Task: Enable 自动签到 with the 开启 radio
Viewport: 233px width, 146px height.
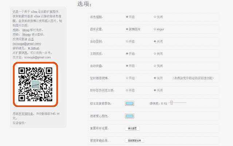Action: coord(127,41)
